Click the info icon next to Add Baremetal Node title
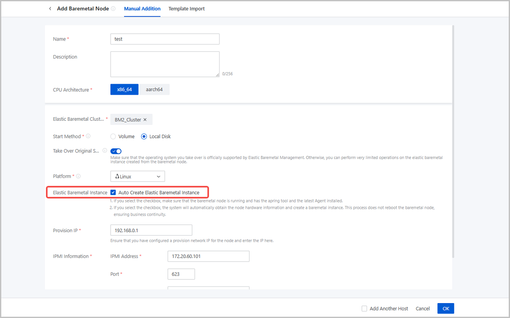510x318 pixels. click(x=113, y=9)
